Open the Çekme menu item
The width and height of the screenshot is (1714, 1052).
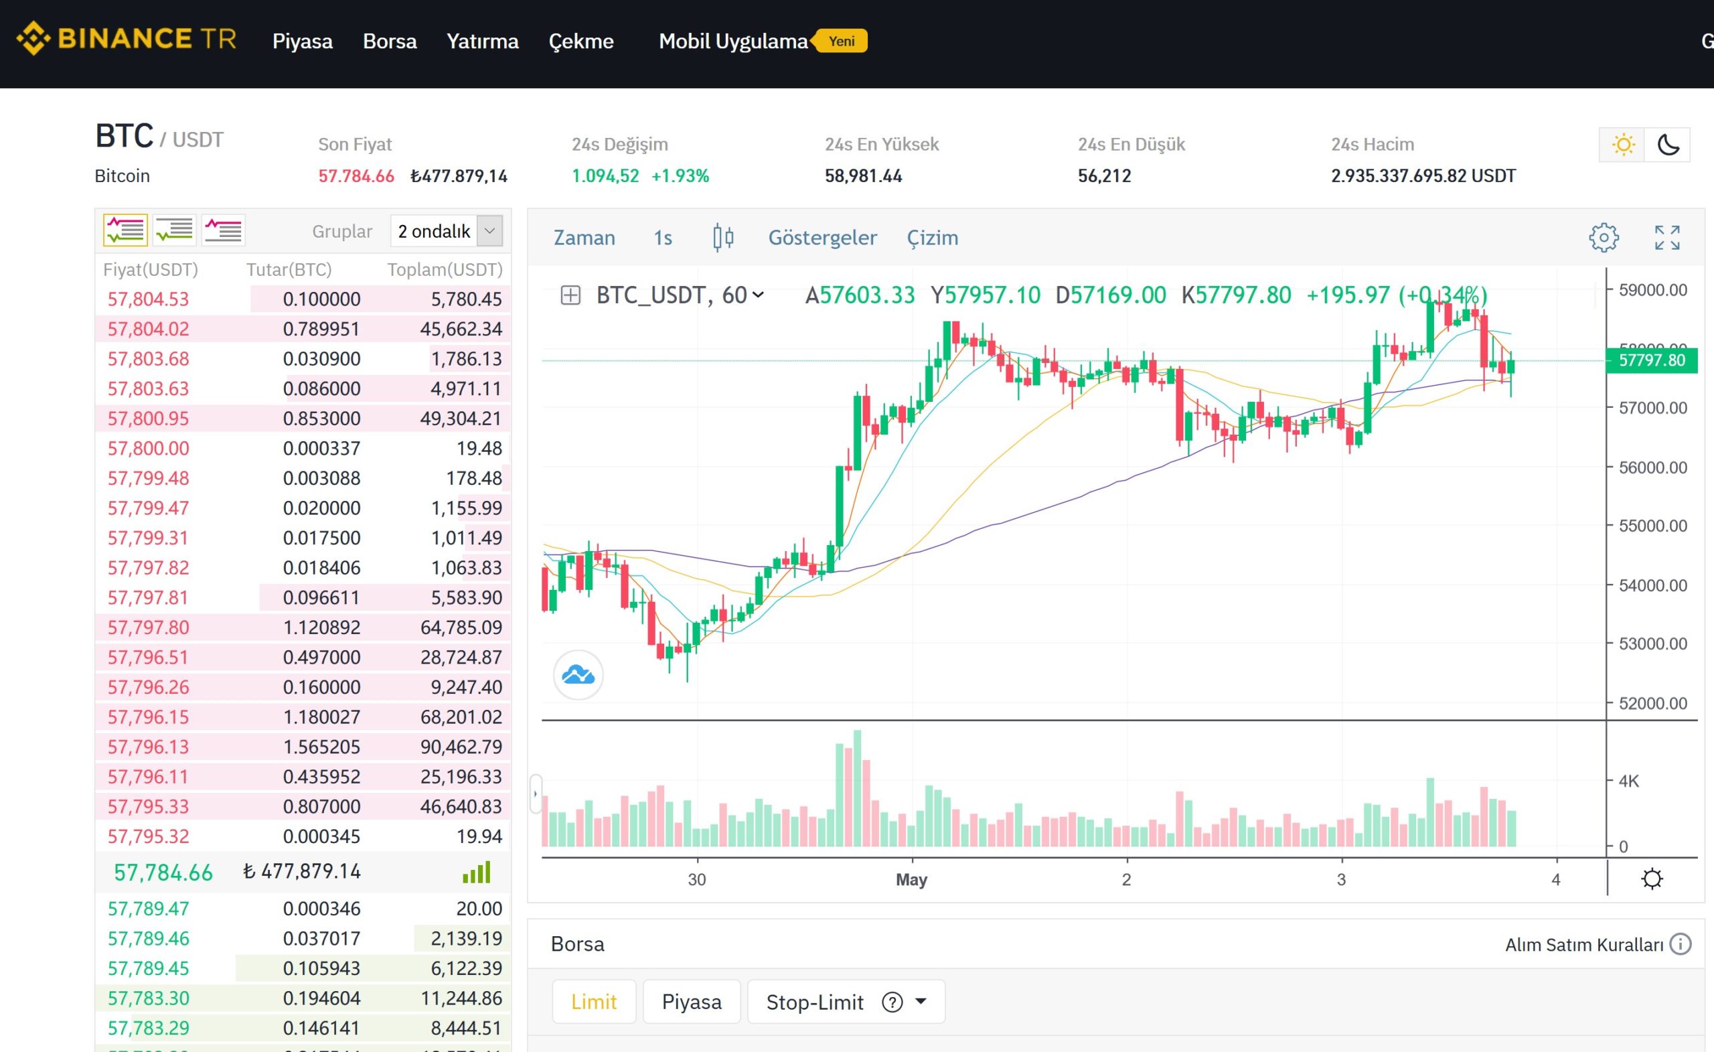581,41
